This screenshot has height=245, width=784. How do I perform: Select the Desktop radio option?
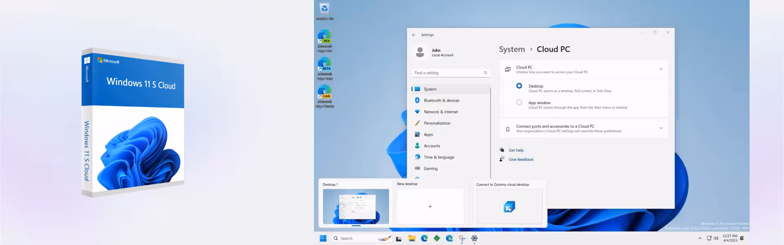pyautogui.click(x=519, y=86)
